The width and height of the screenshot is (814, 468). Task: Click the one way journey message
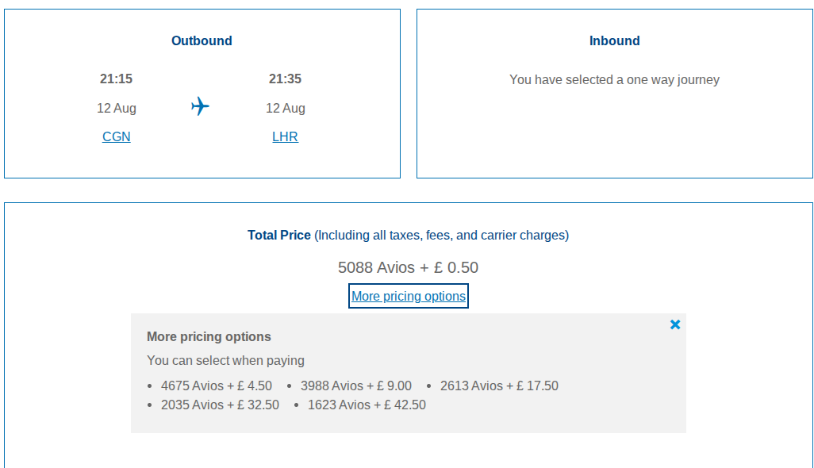614,79
